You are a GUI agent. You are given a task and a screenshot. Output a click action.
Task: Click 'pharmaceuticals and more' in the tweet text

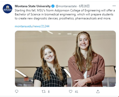coord(93,18)
